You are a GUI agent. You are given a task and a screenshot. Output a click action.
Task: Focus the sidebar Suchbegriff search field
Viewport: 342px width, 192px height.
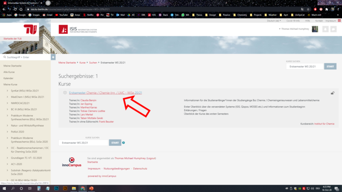coord(25,57)
